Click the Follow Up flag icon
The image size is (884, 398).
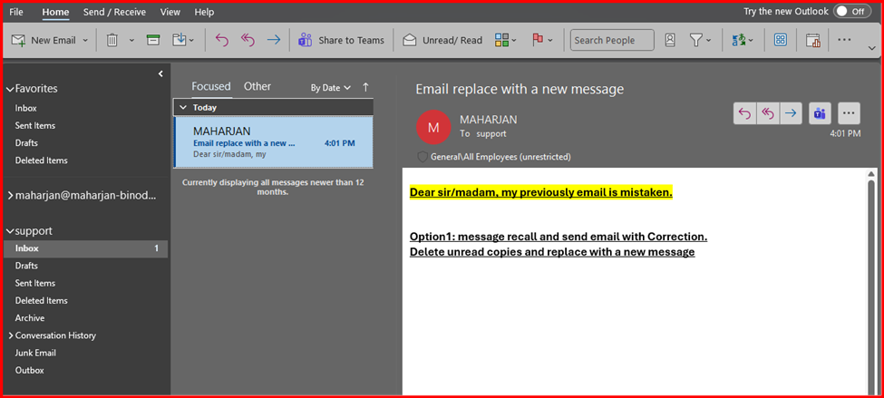(x=537, y=40)
